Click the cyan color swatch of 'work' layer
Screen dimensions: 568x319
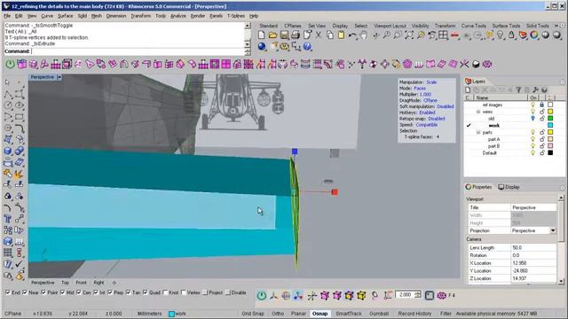[550, 125]
